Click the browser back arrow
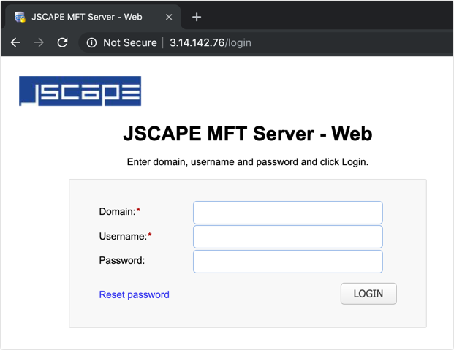 pyautogui.click(x=15, y=42)
